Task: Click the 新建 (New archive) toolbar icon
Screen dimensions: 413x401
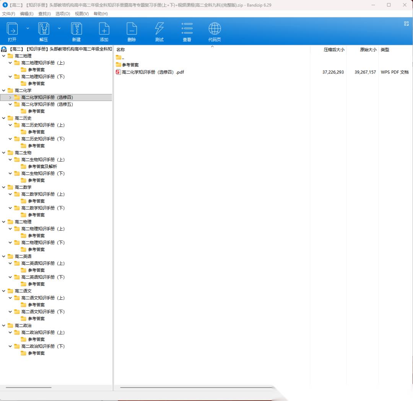Action: click(76, 29)
